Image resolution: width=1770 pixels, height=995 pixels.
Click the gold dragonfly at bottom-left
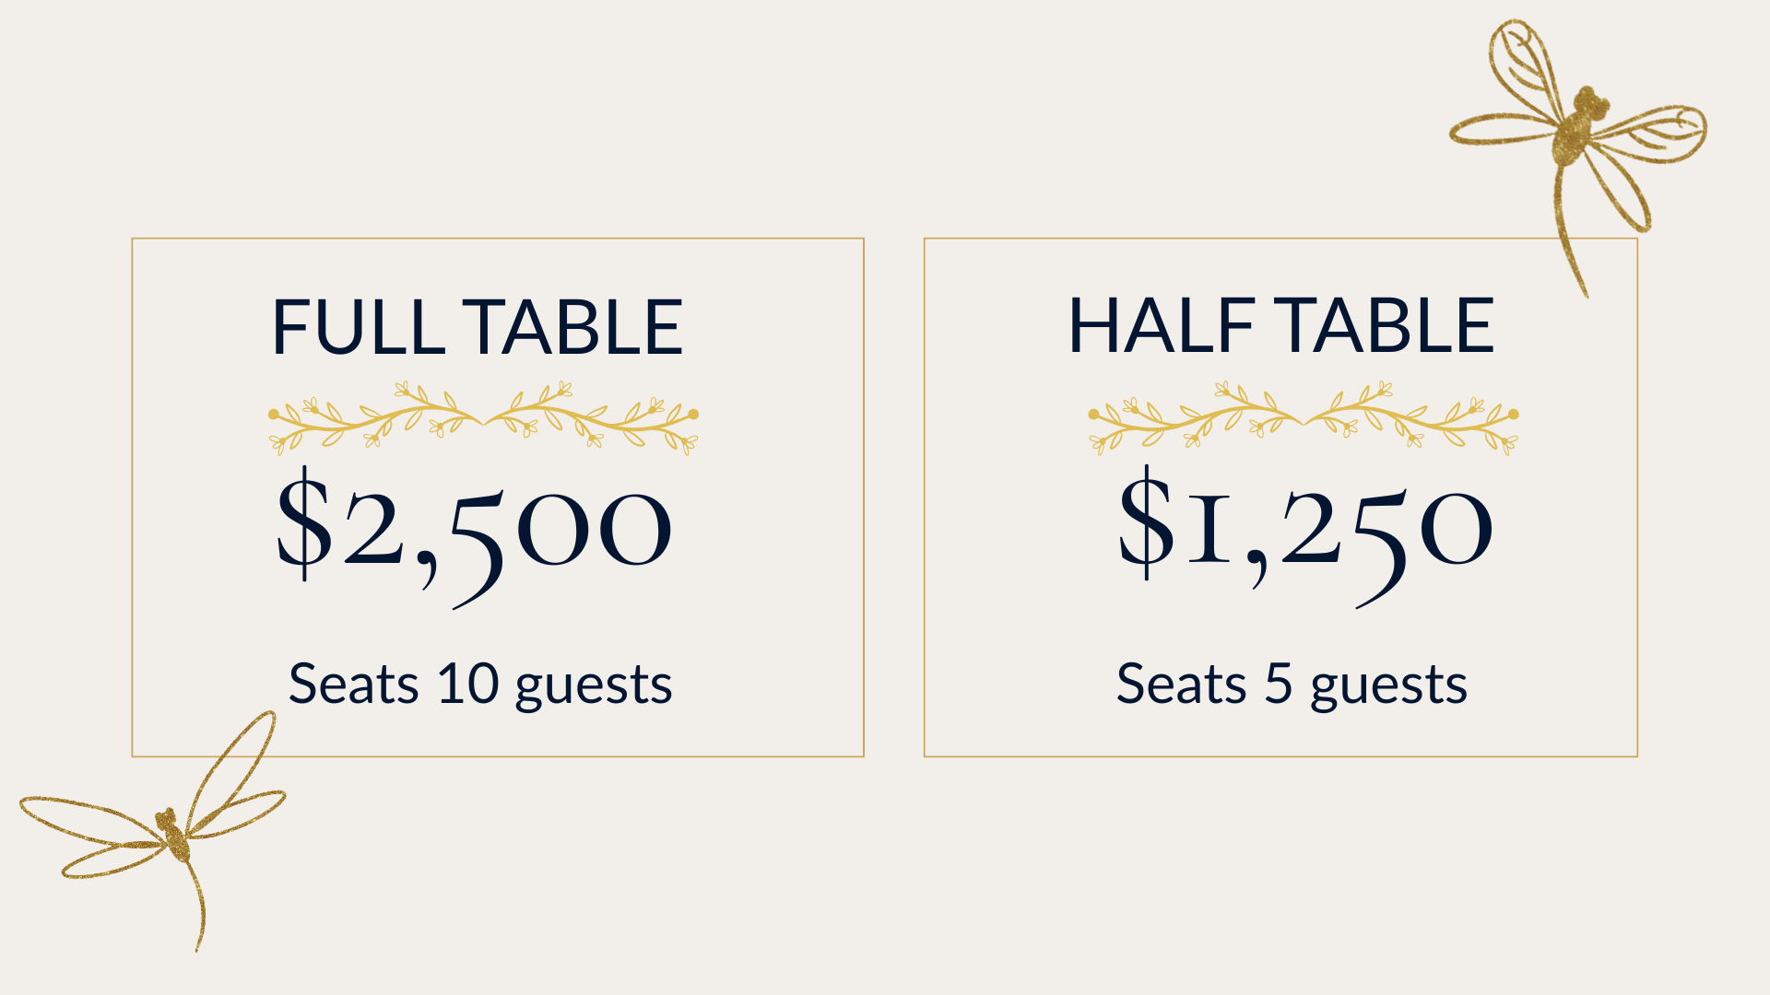(x=153, y=831)
